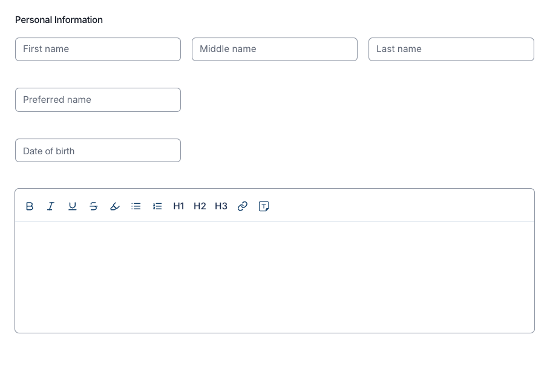Screen dimensions: 550x366
Task: Apply Heading 3 style
Action: [x=221, y=206]
